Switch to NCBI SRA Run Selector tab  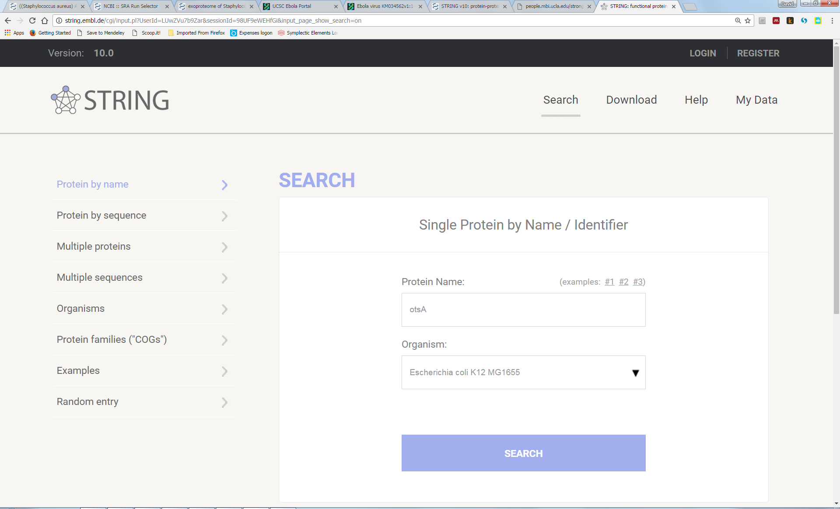[x=130, y=6]
